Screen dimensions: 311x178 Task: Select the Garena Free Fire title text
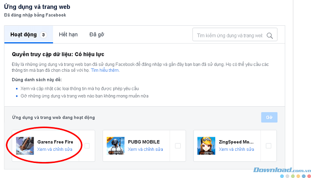pyautogui.click(x=55, y=142)
